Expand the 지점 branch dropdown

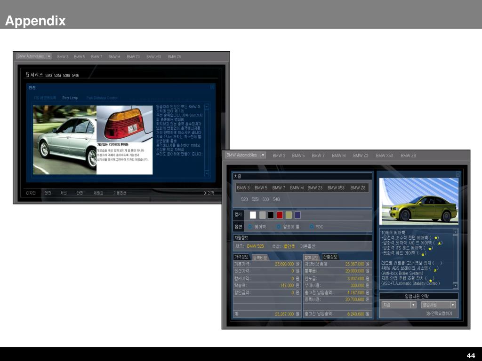[399, 305]
